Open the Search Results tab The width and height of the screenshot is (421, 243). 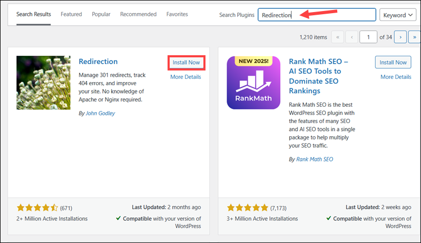click(34, 14)
